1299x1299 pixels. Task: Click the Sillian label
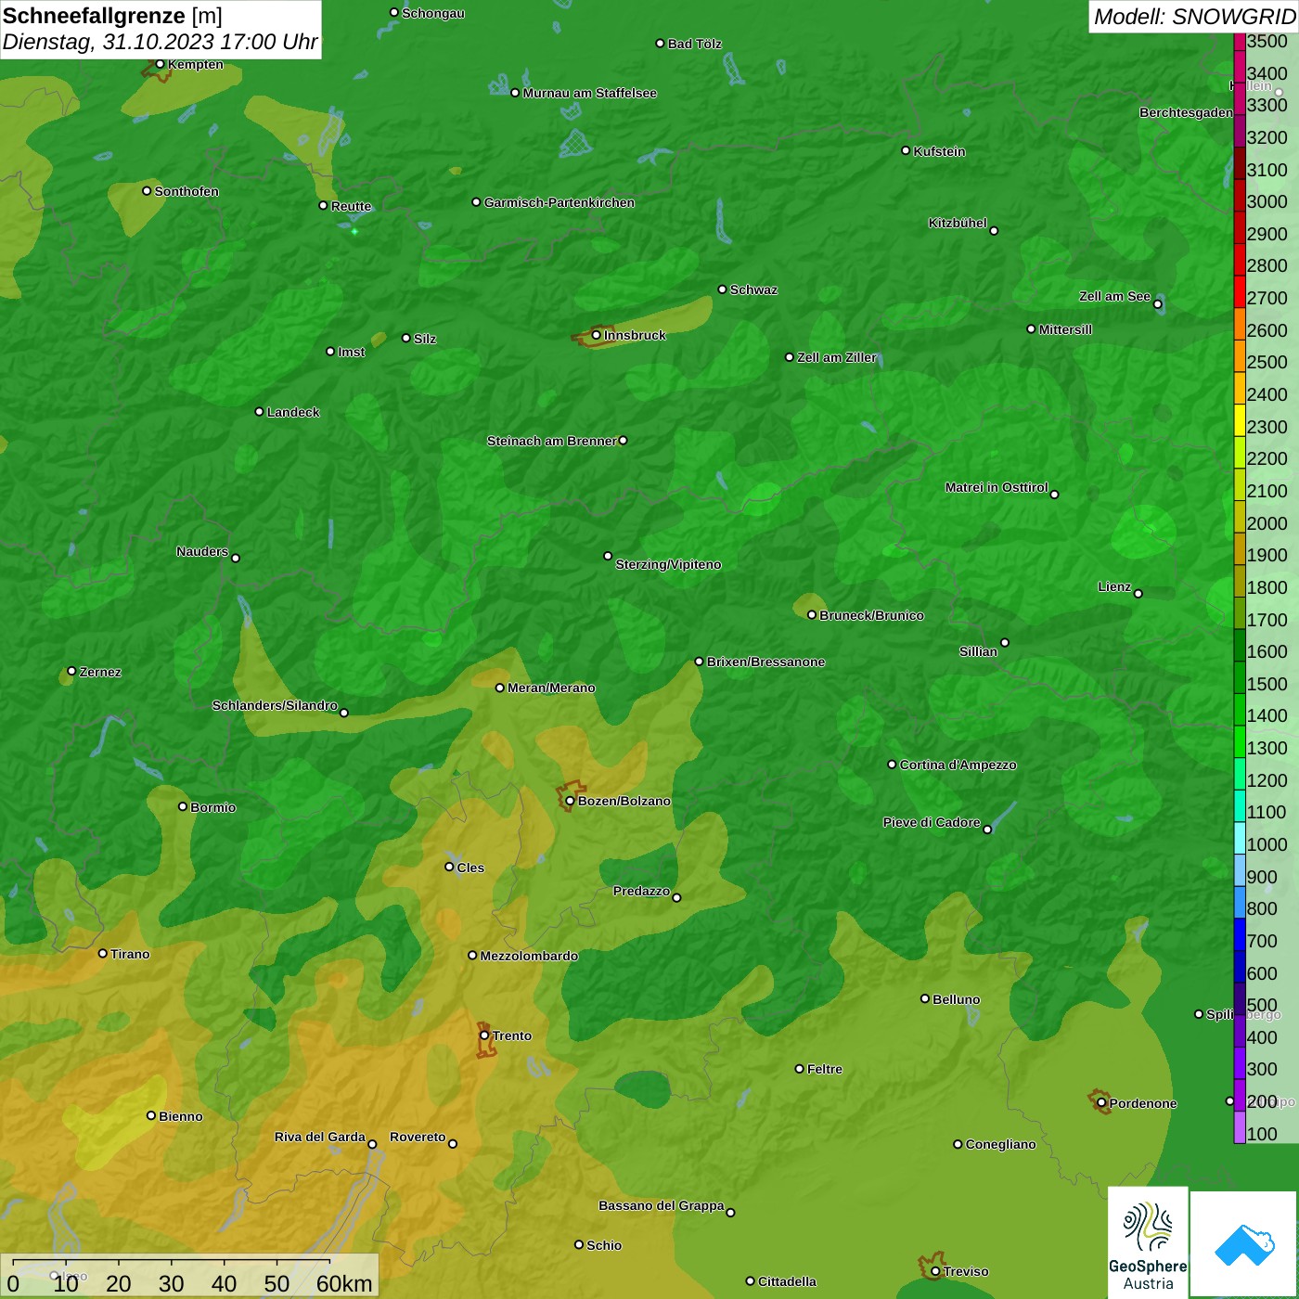coord(978,651)
